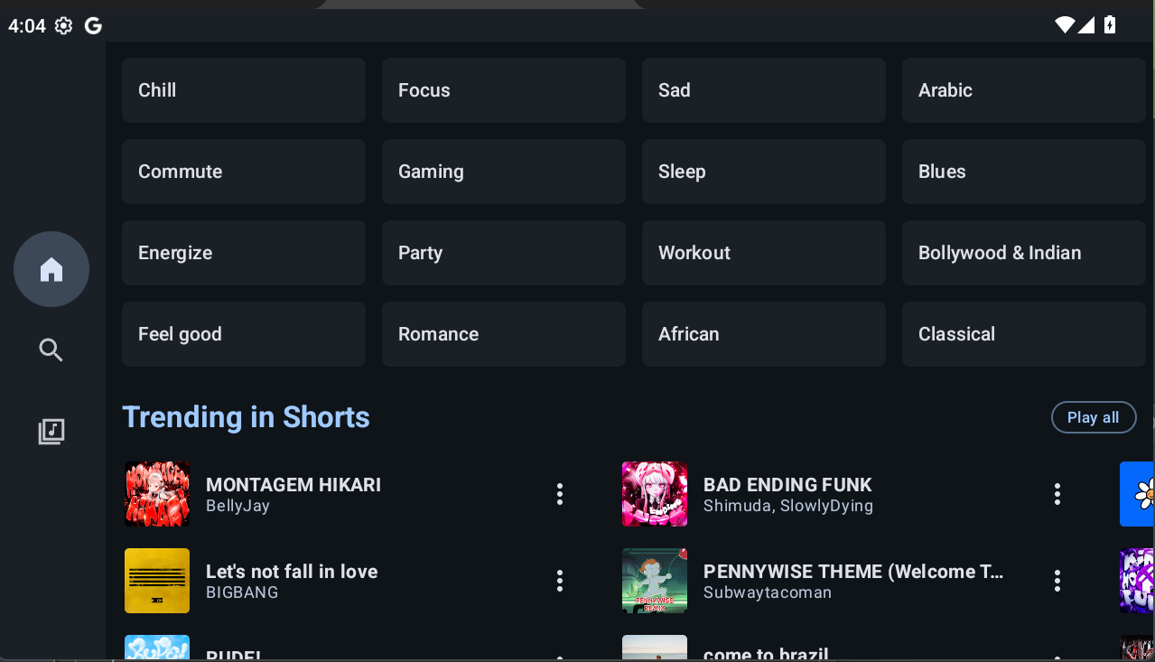Open the Home tab in the sidebar
1155x662 pixels.
pos(51,269)
